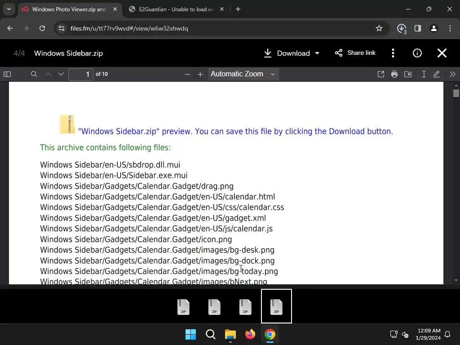Viewport: 460px width, 345px height.
Task: Click the Chrome taskbar icon
Action: pyautogui.click(x=270, y=334)
